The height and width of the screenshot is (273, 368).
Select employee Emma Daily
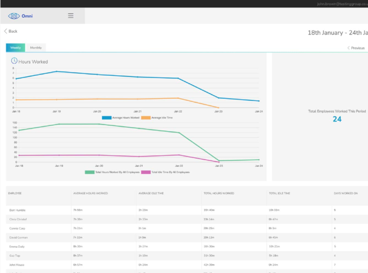point(17,247)
